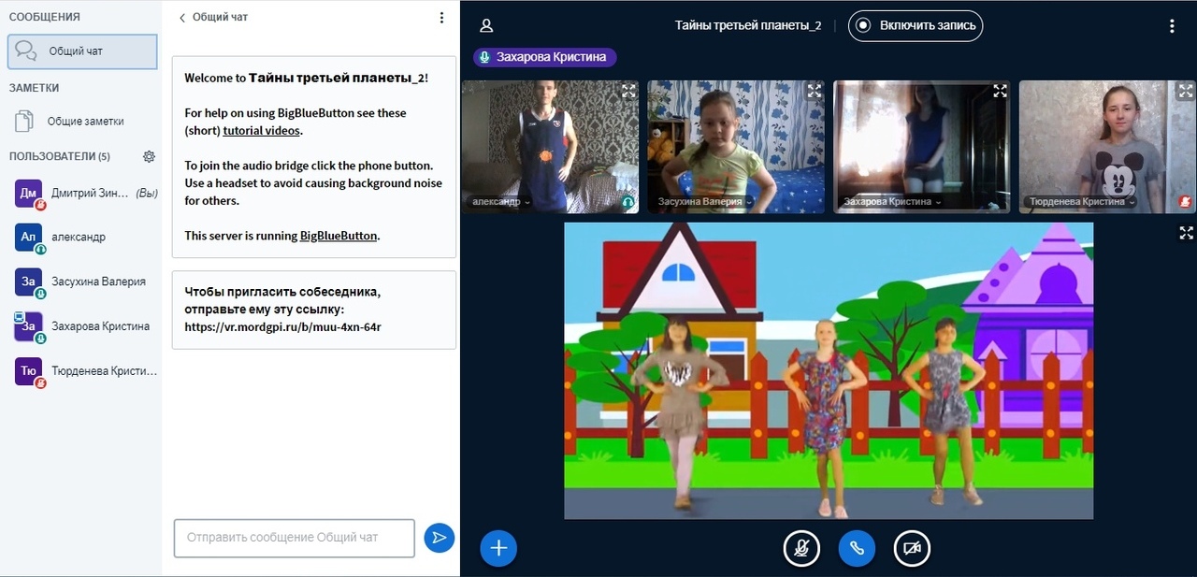Toggle microphone mute button
The width and height of the screenshot is (1197, 577).
[x=801, y=549]
